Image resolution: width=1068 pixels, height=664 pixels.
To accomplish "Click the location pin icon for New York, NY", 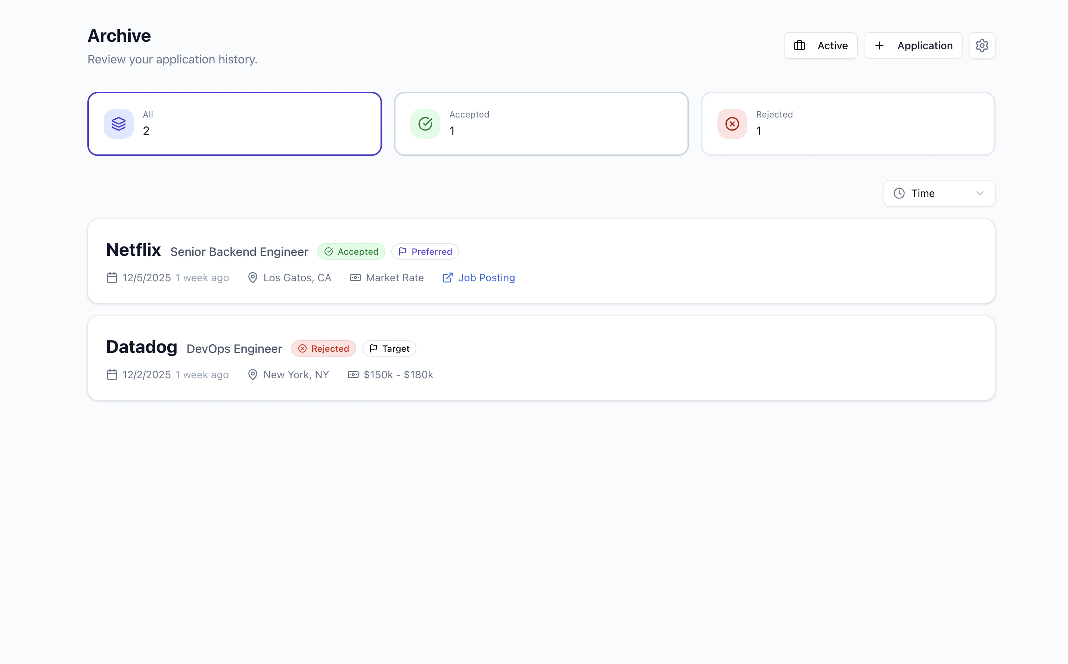I will click(252, 375).
